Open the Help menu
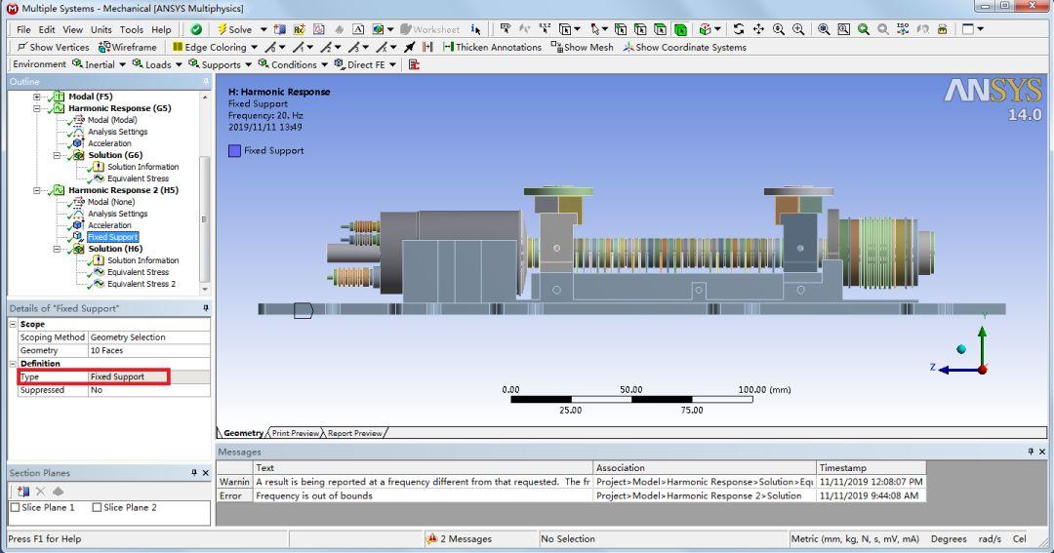The width and height of the screenshot is (1054, 553). coord(161,29)
